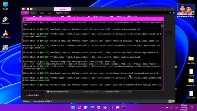Switch to OBS Studio on the taskbar
The height and width of the screenshot is (111, 197).
111,108
